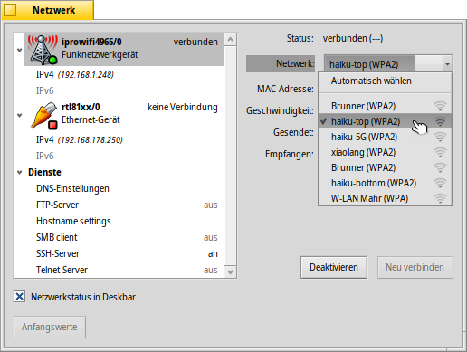Collapse the iprowifi4965/0 device entry
This screenshot has width=467, height=352.
tap(20, 50)
